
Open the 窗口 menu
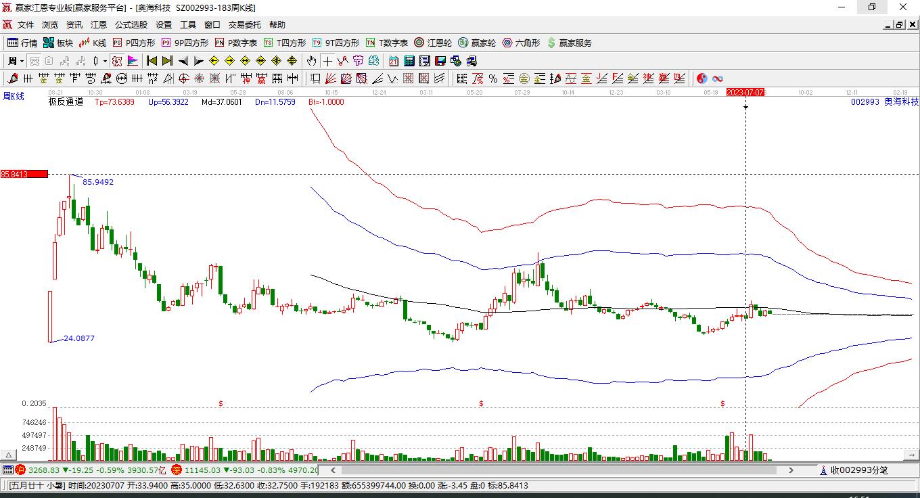[x=212, y=25]
